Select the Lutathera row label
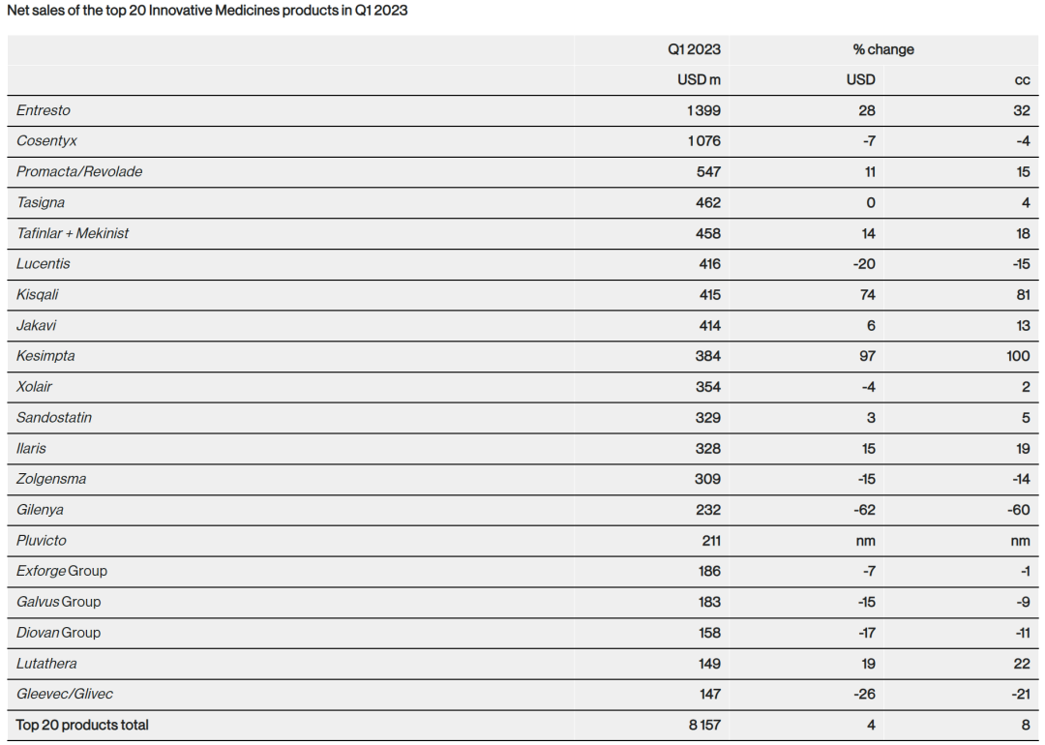1045x745 pixels. point(46,664)
